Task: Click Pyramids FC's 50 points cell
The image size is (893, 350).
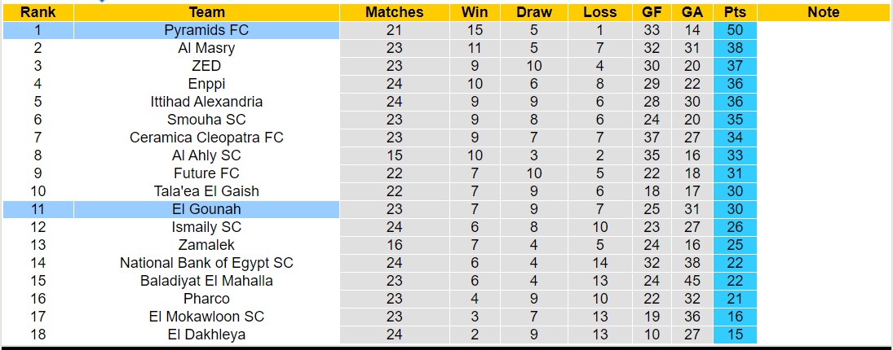Action: (x=735, y=30)
